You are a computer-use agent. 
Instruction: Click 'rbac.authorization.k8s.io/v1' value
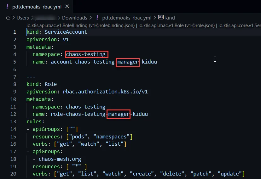point(105,92)
